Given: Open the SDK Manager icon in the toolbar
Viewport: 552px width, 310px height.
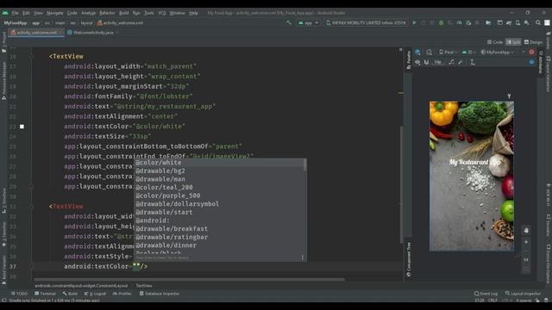Looking at the screenshot, I should (527, 23).
